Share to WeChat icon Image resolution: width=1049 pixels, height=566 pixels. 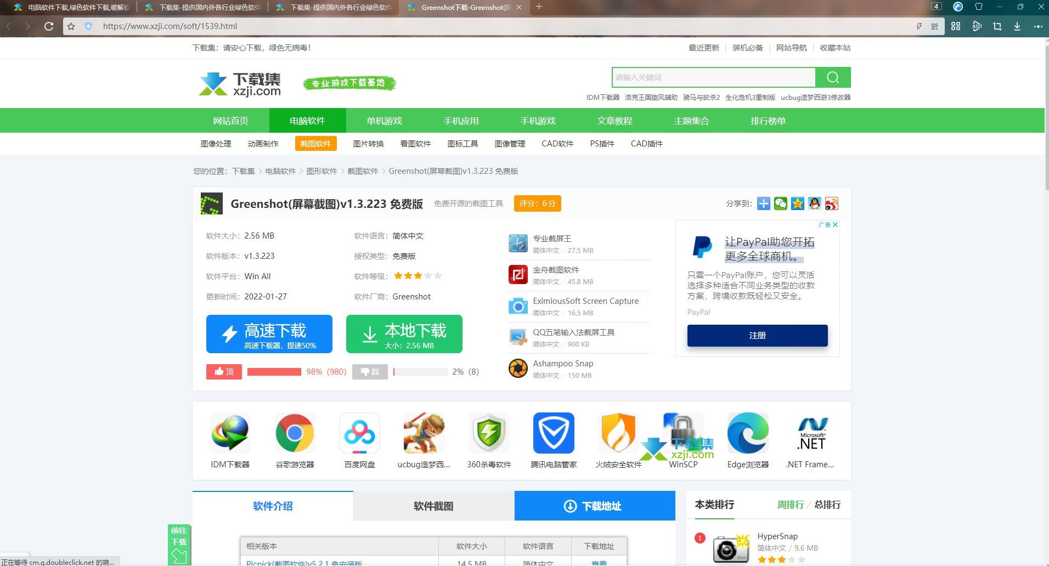(x=780, y=203)
